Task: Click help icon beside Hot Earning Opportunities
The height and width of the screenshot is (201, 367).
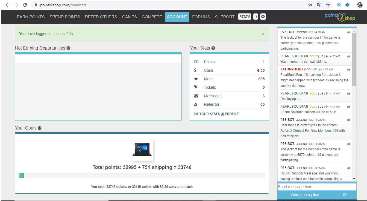Action: pos(68,48)
